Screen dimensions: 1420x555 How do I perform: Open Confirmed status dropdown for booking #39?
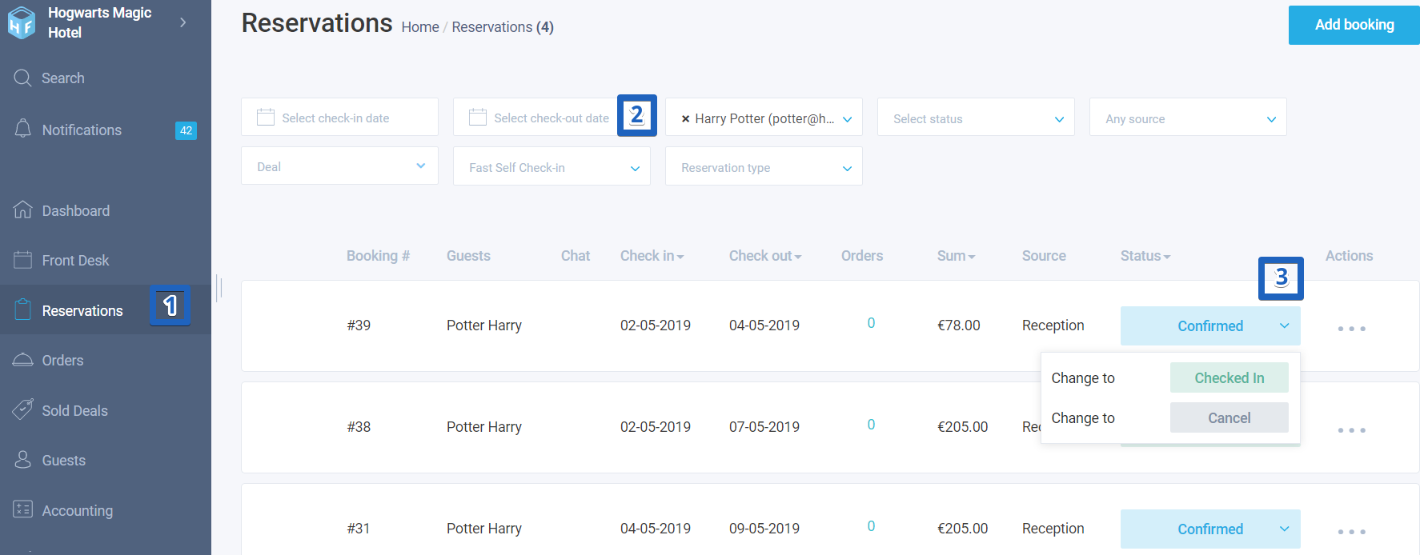[1210, 326]
